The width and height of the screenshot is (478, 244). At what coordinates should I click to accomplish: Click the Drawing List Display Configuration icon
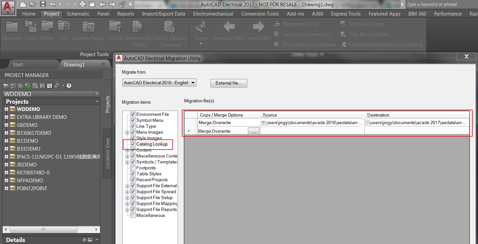point(50,86)
